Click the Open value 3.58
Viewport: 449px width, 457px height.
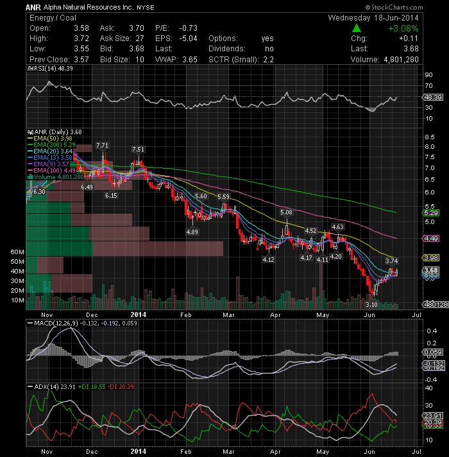pyautogui.click(x=81, y=28)
